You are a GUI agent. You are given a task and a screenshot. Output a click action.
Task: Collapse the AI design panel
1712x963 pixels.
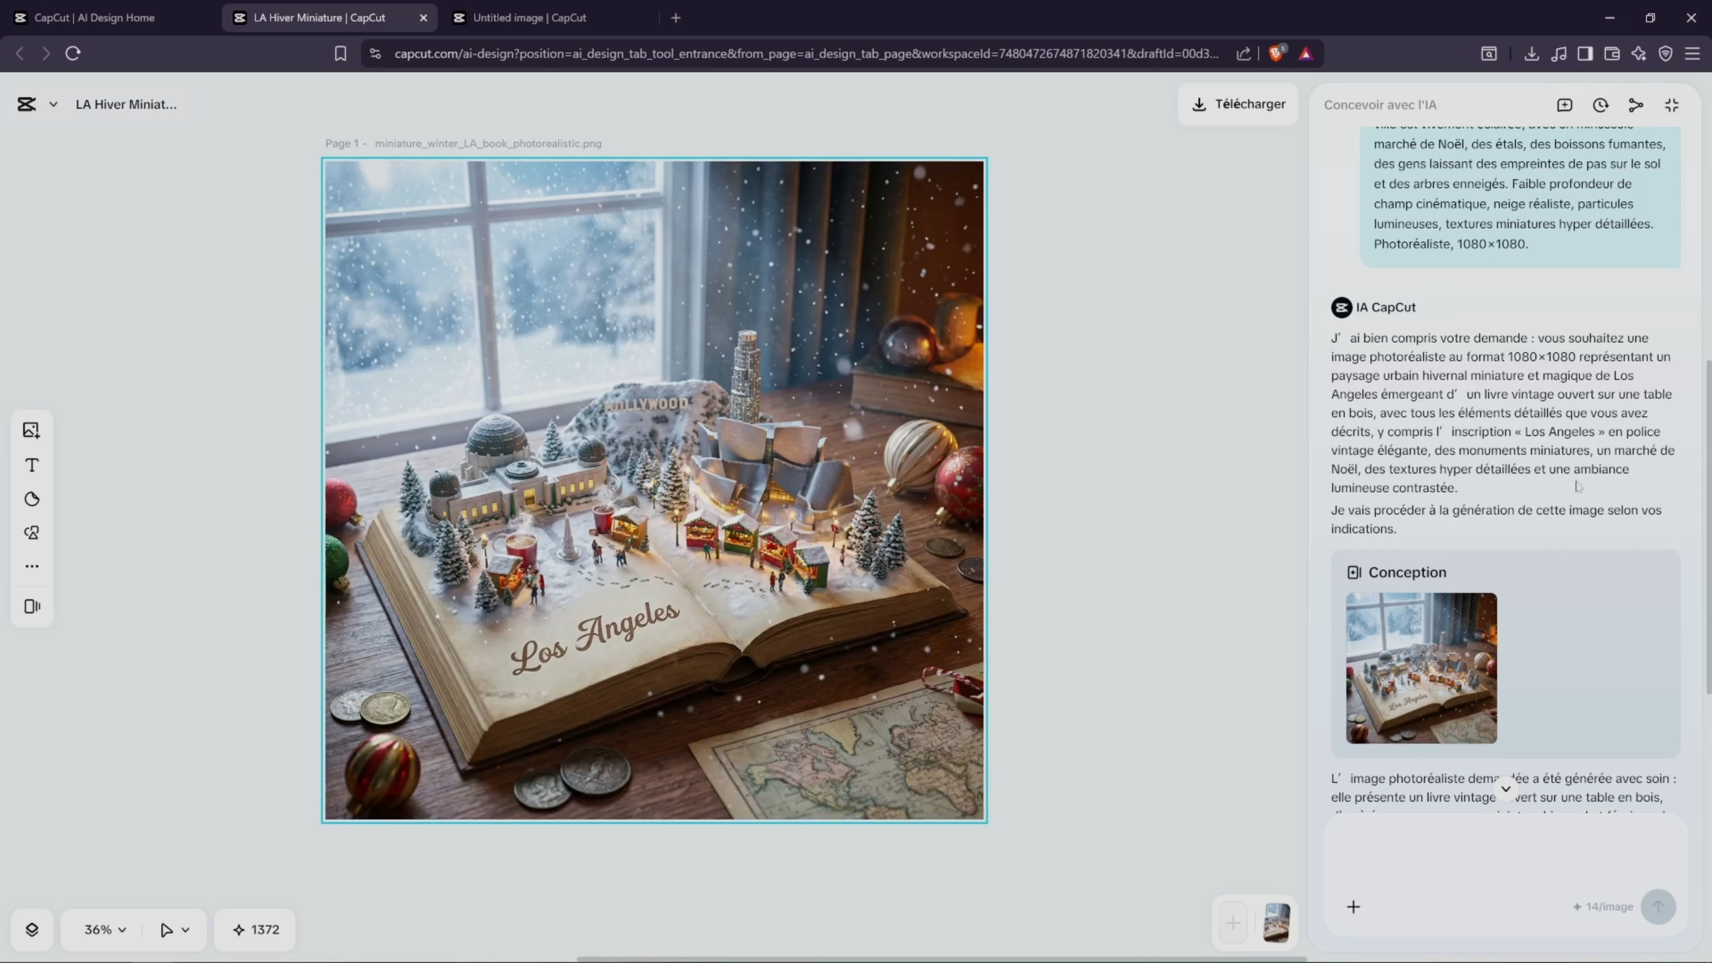tap(1671, 105)
